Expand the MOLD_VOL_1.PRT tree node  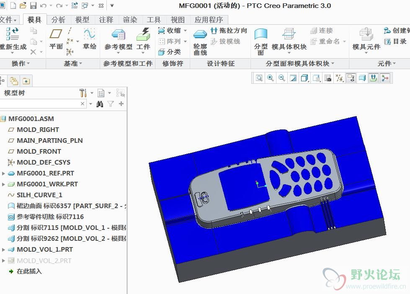click(3, 250)
